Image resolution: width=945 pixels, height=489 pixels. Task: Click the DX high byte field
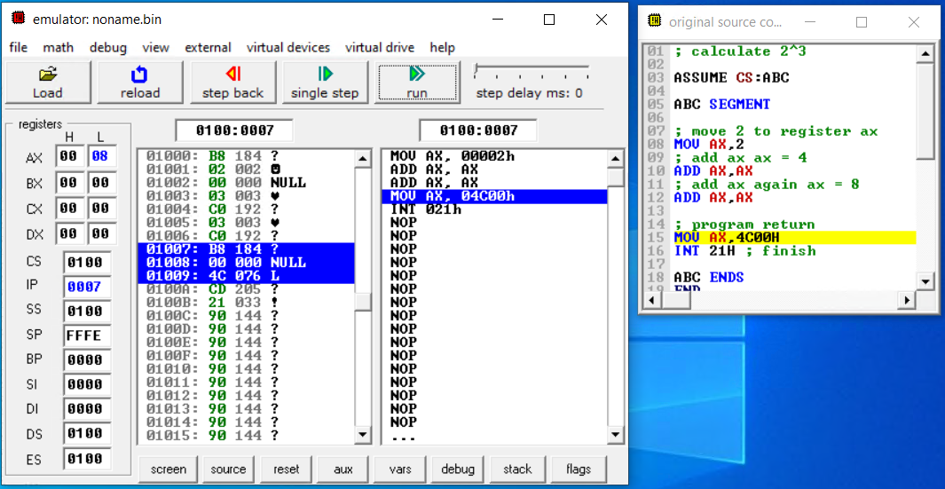click(70, 234)
